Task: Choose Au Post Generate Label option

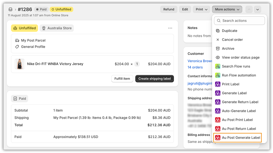Action: coord(241,138)
